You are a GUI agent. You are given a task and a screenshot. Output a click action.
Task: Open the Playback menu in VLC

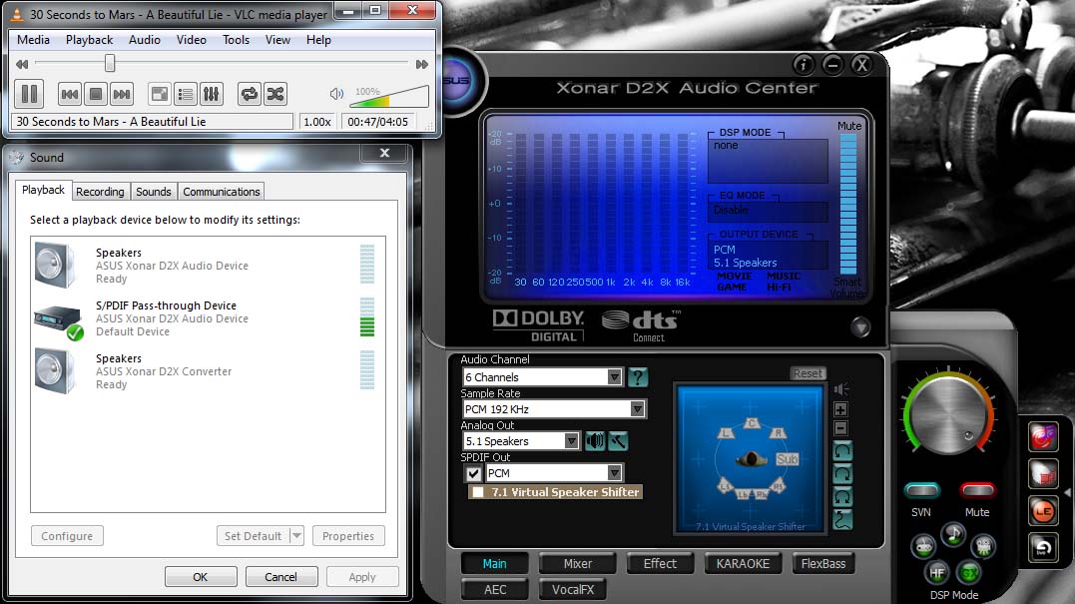point(89,40)
